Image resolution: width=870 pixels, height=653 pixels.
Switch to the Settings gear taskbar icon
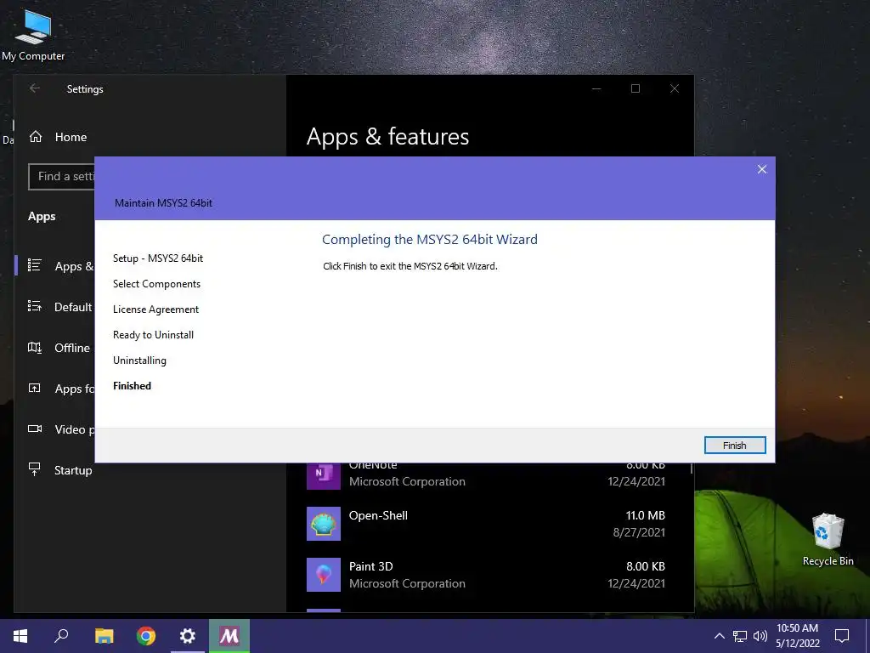(188, 636)
